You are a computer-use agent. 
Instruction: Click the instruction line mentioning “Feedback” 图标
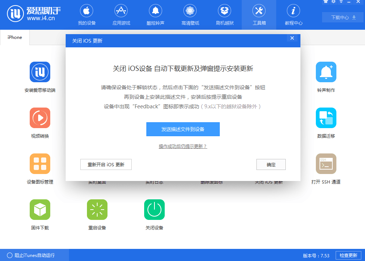point(183,106)
